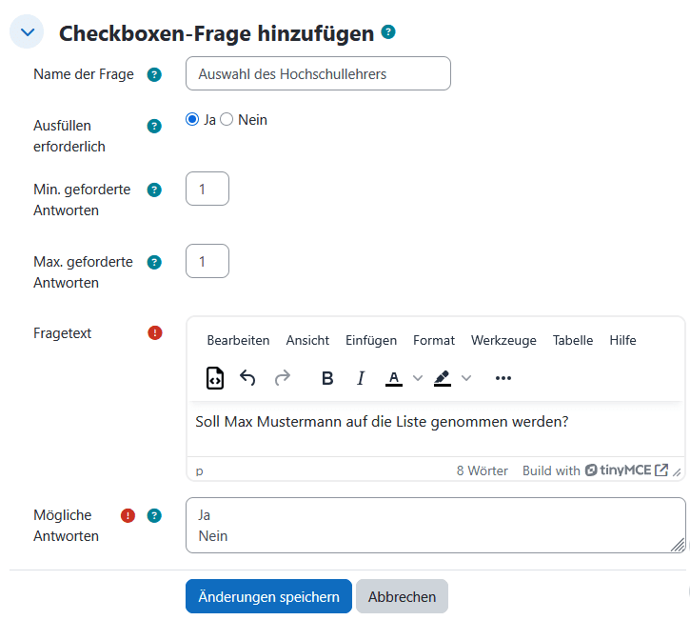Click the Max. geforderte Antworten field
690x620 pixels.
tap(207, 261)
